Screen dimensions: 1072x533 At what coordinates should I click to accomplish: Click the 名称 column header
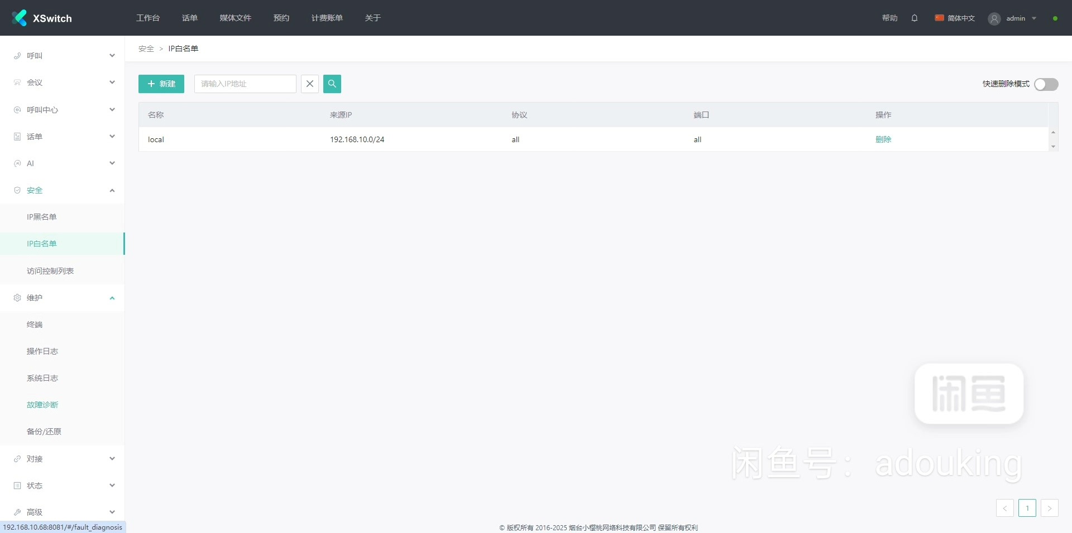[x=156, y=115]
